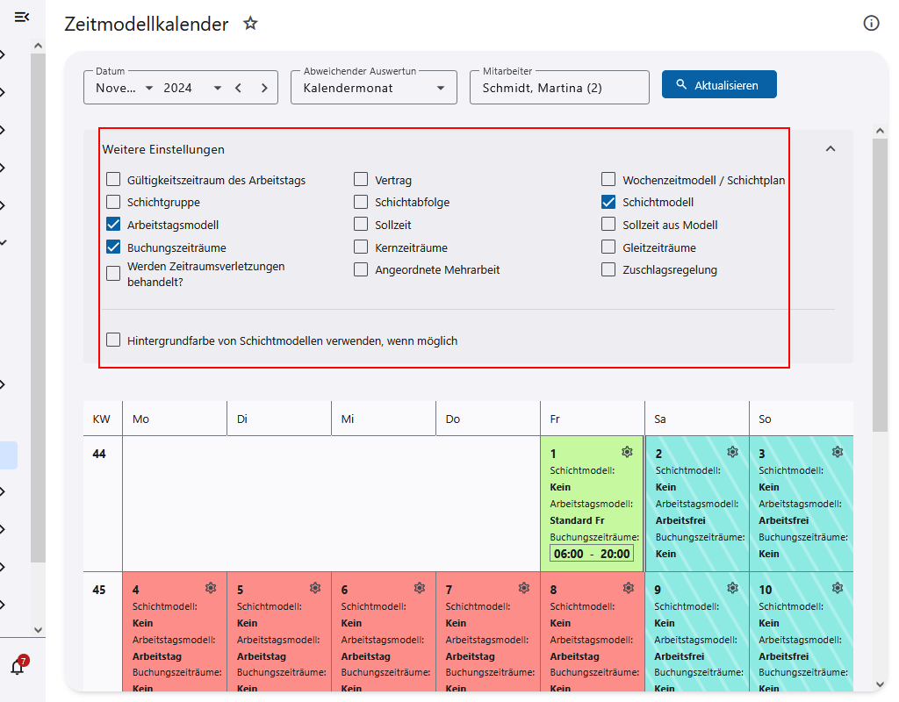Go to next month arrow
The width and height of the screenshot is (899, 702).
(x=264, y=88)
